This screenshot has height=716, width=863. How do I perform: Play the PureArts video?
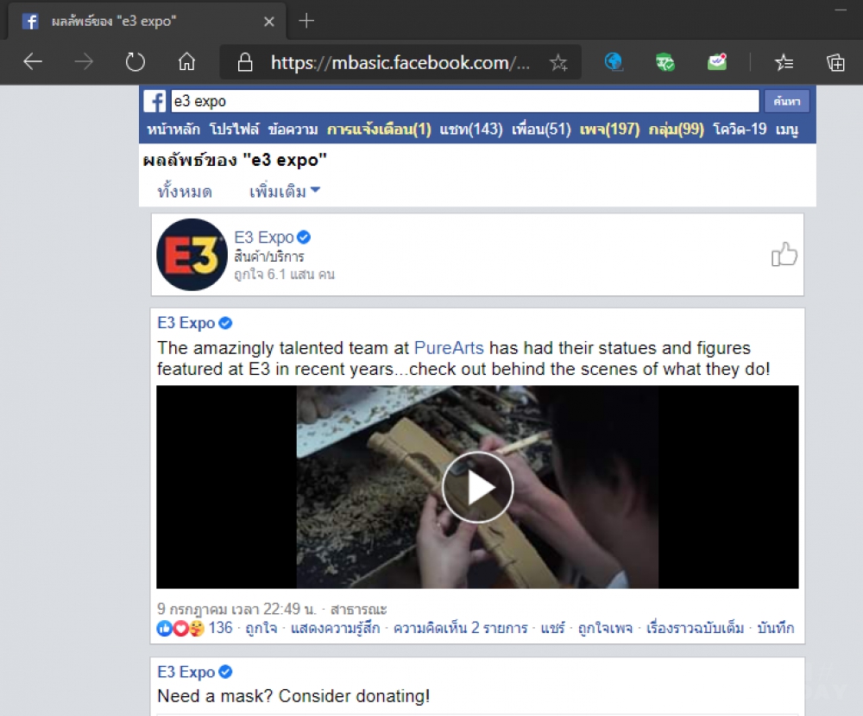tap(477, 487)
